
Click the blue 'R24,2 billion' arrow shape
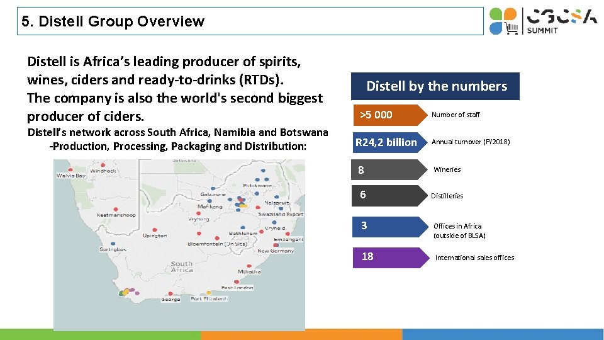pos(390,142)
